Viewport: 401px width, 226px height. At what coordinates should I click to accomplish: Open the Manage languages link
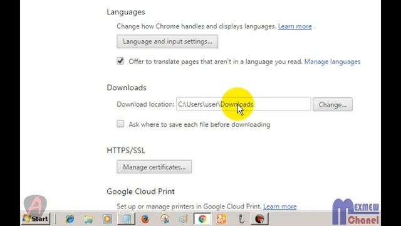332,62
